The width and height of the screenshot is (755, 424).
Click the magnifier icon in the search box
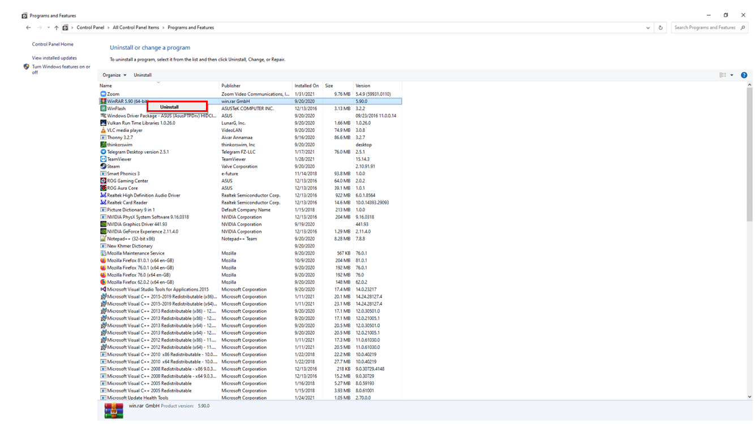743,28
